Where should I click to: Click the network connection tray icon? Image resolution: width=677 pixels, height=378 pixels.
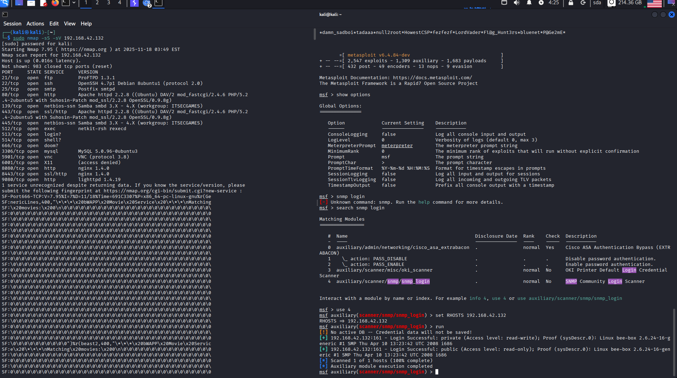pyautogui.click(x=504, y=3)
